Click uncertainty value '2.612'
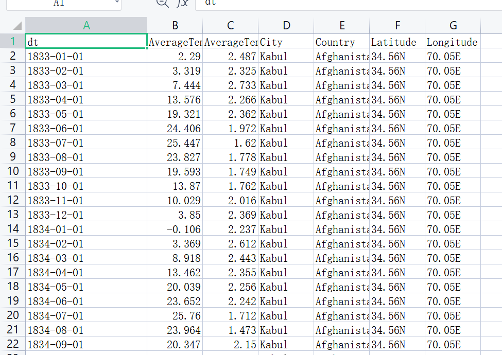This screenshot has height=355, width=502. point(231,243)
